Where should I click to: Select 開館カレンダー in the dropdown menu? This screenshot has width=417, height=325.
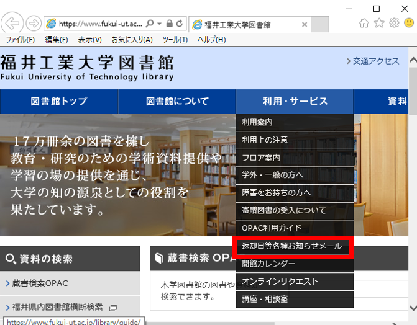[x=268, y=264]
